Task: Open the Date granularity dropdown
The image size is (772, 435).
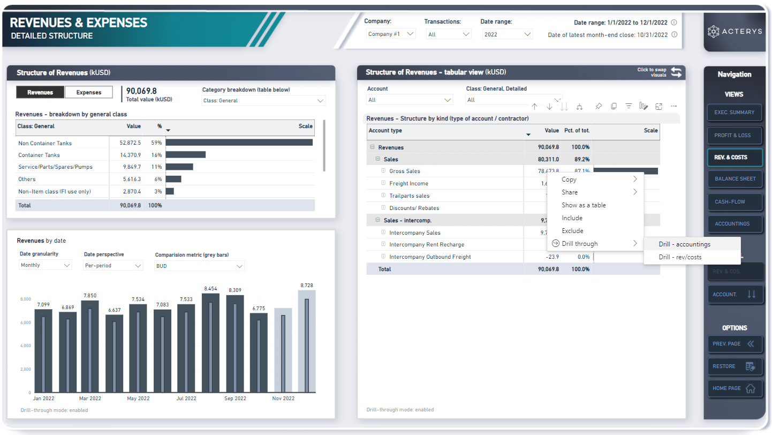Action: pos(45,265)
